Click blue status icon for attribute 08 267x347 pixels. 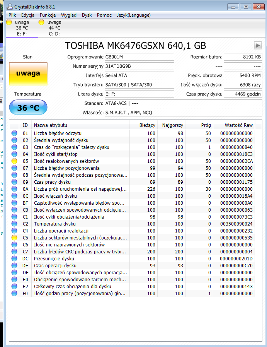14,175
